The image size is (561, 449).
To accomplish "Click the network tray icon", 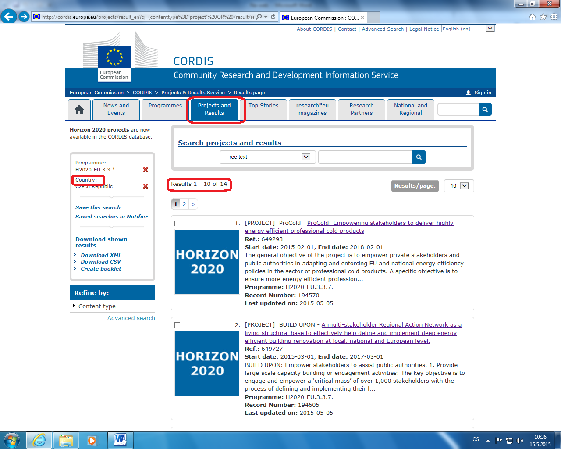I will (x=509, y=440).
